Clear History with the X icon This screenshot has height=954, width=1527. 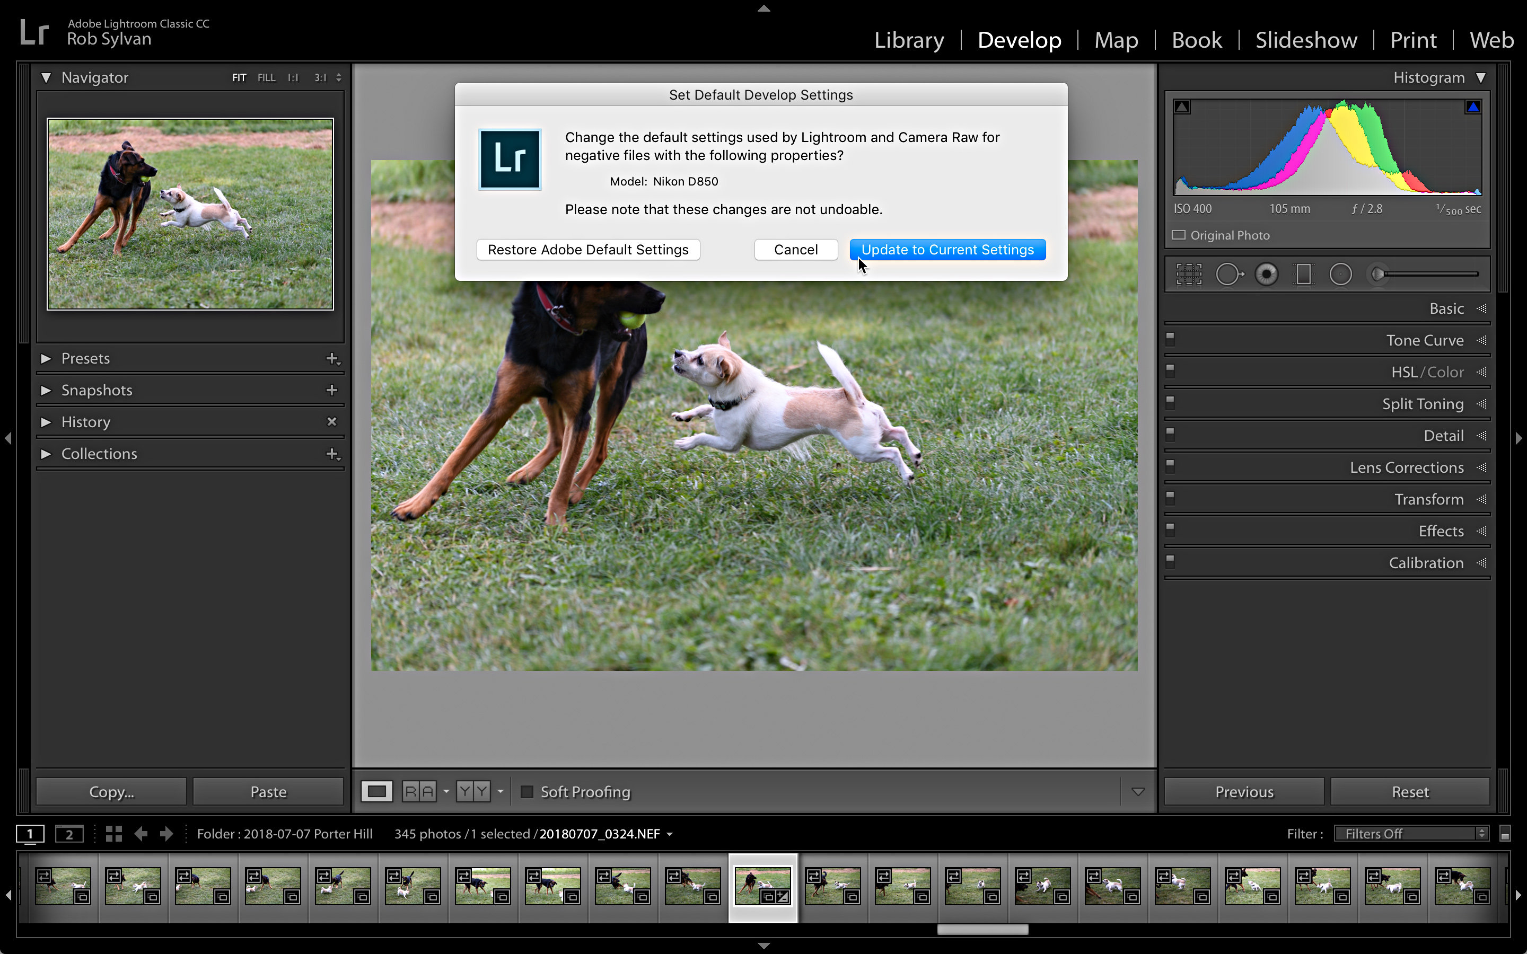(332, 421)
